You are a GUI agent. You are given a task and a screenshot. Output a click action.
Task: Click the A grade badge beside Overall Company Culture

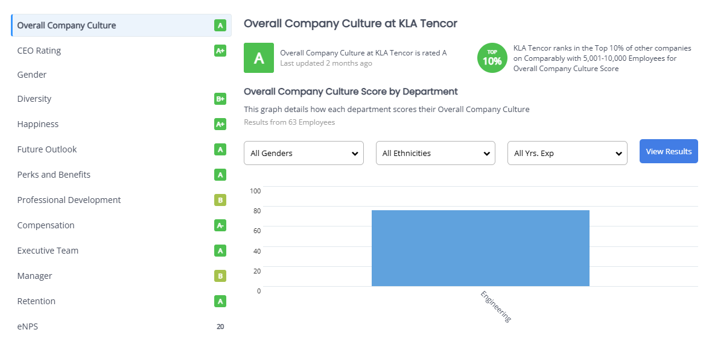pos(220,25)
